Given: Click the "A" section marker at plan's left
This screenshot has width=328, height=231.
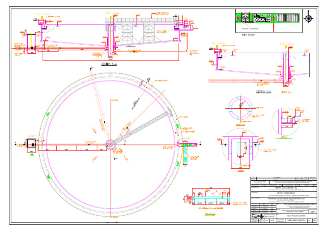Looking at the screenshot, I should (15, 143).
